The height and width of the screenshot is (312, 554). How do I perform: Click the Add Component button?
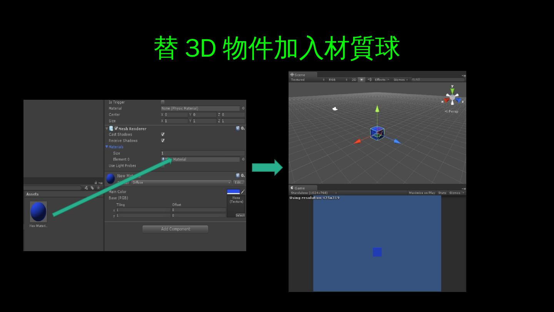coord(175,229)
